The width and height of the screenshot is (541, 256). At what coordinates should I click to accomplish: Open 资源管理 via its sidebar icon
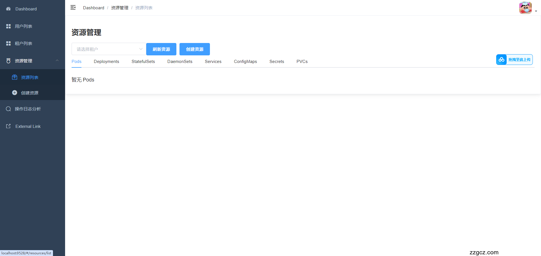[8, 61]
